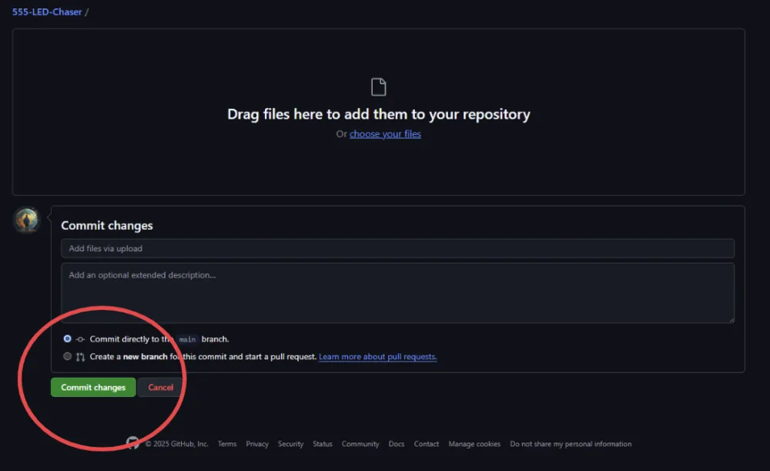Image resolution: width=770 pixels, height=471 pixels.
Task: Click 'Do not share my personal information'
Action: (x=571, y=444)
